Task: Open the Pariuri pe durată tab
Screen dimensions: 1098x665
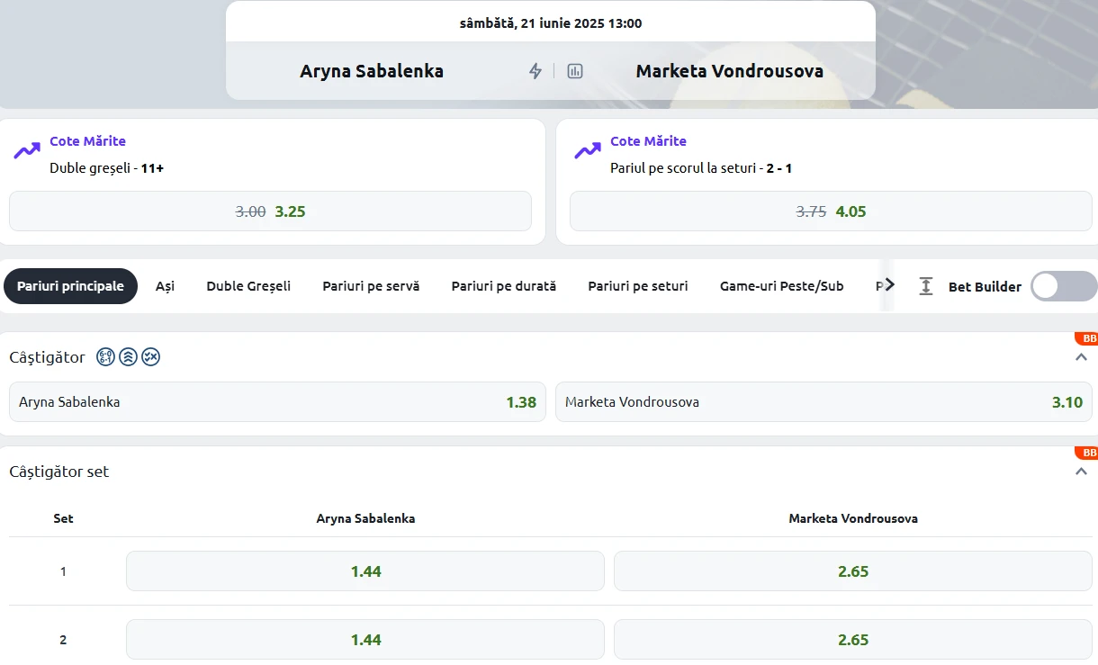Action: [504, 286]
